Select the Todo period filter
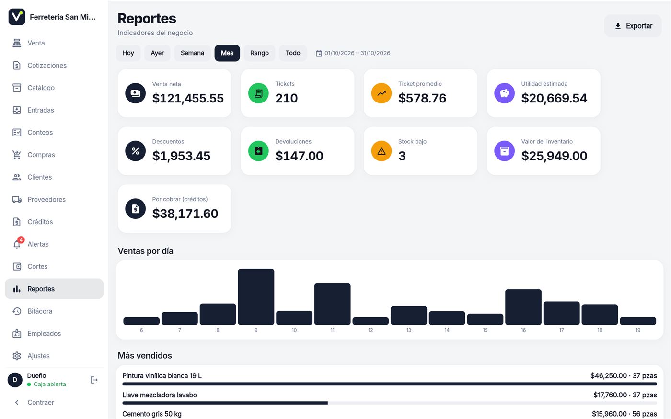 (x=293, y=53)
